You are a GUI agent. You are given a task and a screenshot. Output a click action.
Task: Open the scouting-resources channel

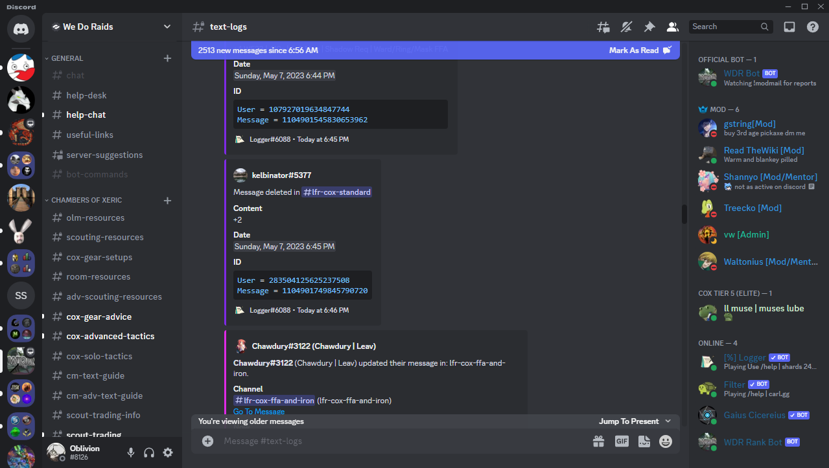click(x=112, y=237)
